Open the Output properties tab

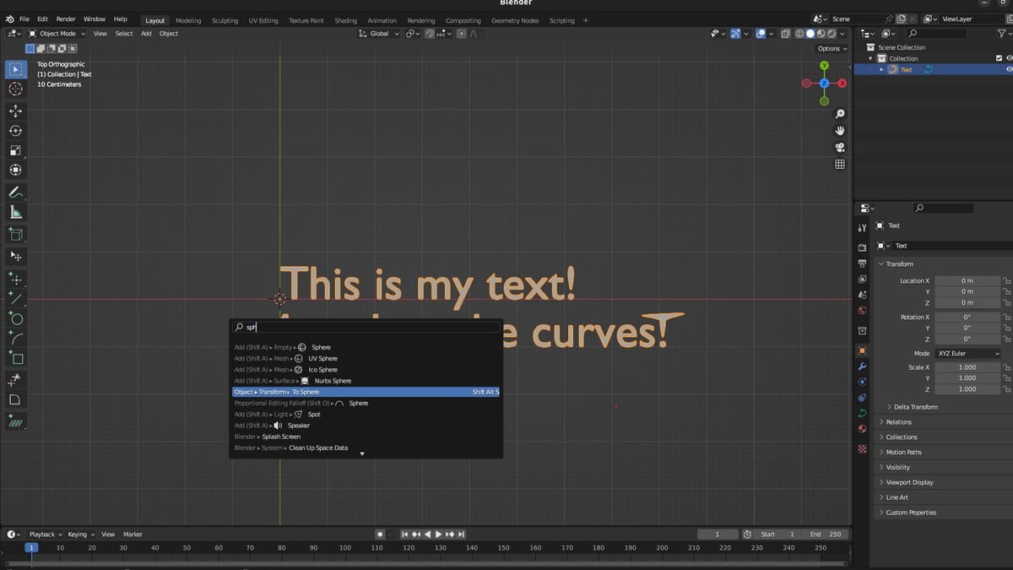862,263
